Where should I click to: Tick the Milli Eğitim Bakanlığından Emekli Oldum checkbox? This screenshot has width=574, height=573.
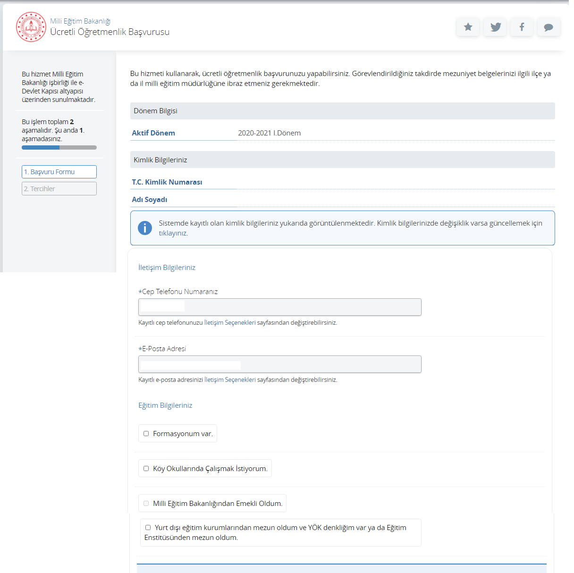pyautogui.click(x=146, y=504)
